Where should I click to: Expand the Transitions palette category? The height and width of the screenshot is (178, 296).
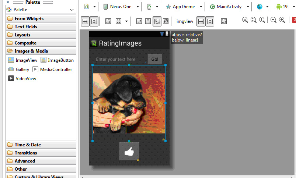coord(41,153)
